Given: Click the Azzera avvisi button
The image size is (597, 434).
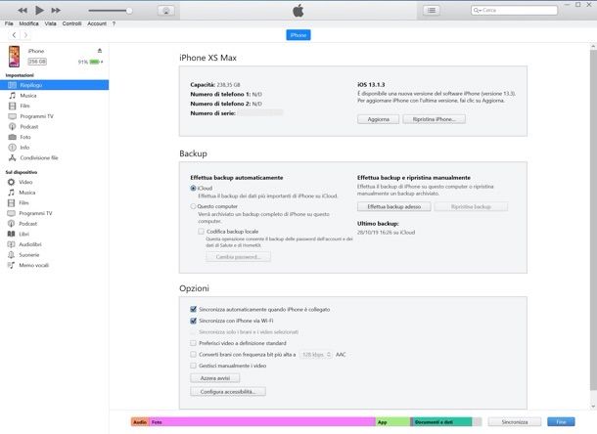Looking at the screenshot, I should pyautogui.click(x=215, y=378).
